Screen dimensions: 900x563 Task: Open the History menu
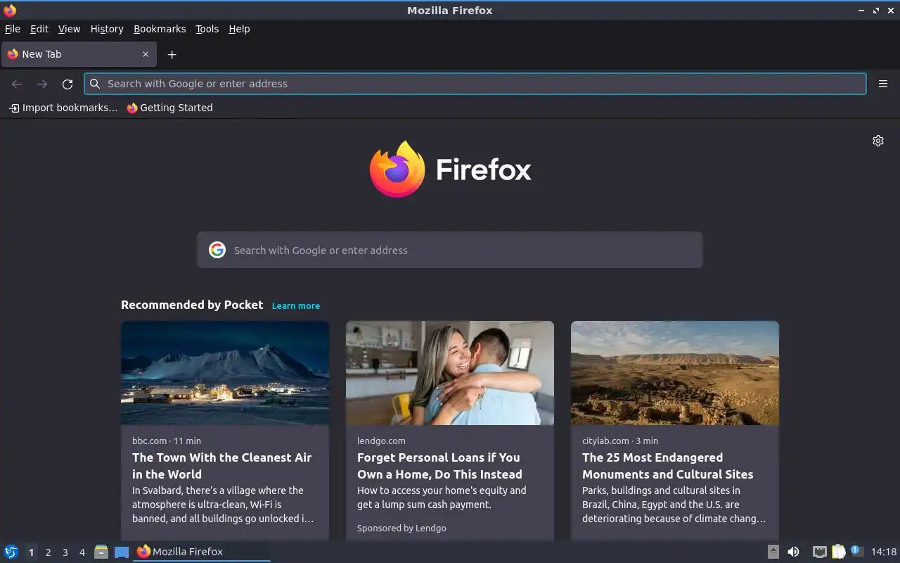tap(107, 29)
